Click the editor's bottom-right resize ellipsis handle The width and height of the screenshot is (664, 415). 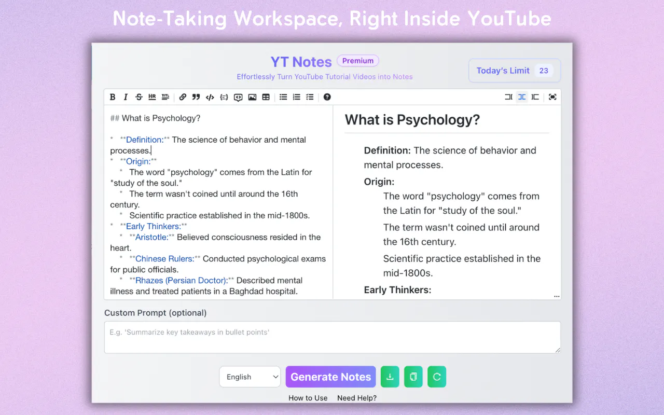point(557,296)
